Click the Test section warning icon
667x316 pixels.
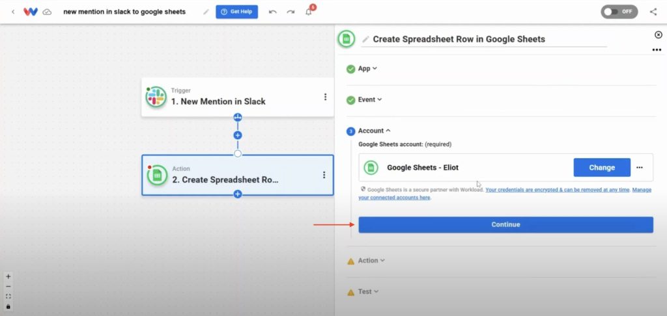click(x=351, y=292)
